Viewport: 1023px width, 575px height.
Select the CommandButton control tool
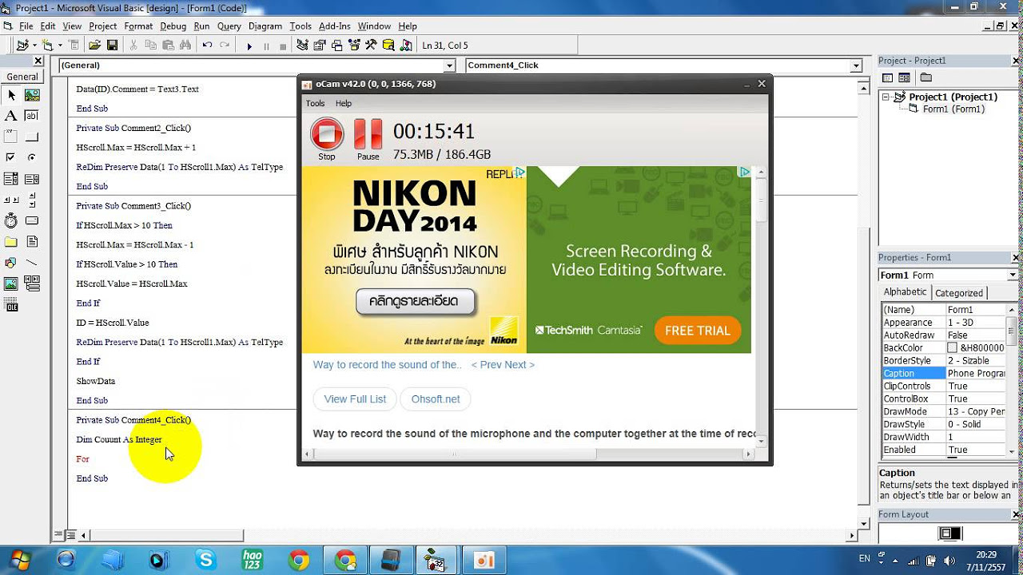click(32, 137)
